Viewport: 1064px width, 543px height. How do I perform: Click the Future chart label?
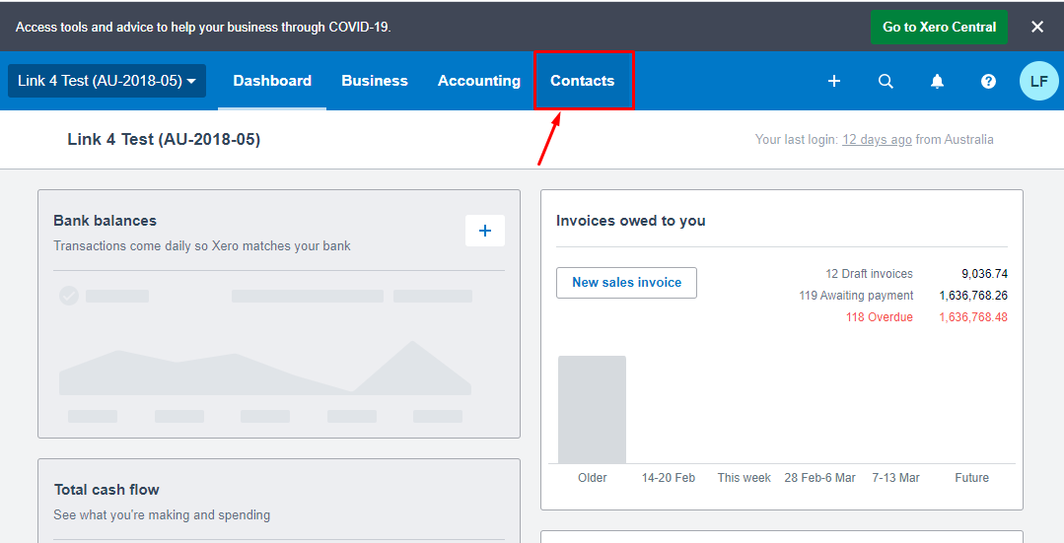(x=971, y=478)
